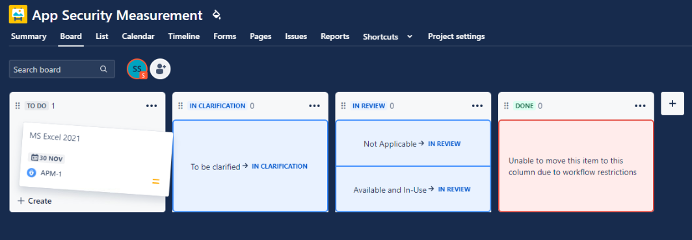The image size is (692, 240).
Task: Click the project avatar icon beside App Security Measurement
Action: (x=18, y=14)
